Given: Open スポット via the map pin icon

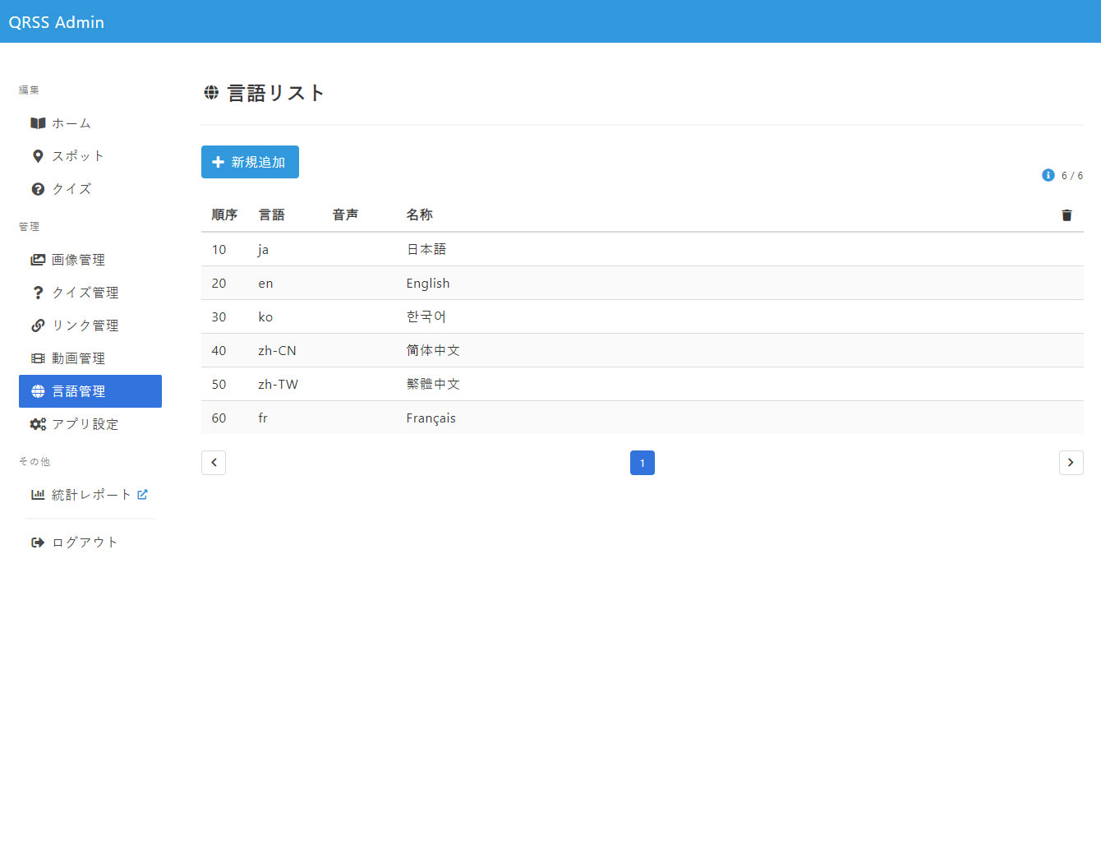Looking at the screenshot, I should [x=38, y=156].
